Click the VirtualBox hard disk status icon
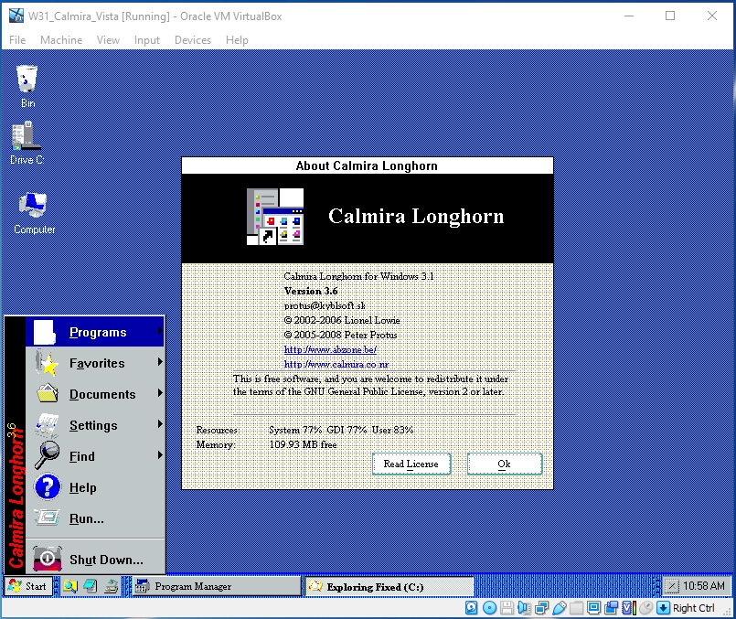 click(x=471, y=608)
